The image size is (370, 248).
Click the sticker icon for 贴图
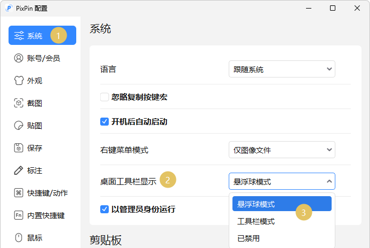[x=19, y=126]
